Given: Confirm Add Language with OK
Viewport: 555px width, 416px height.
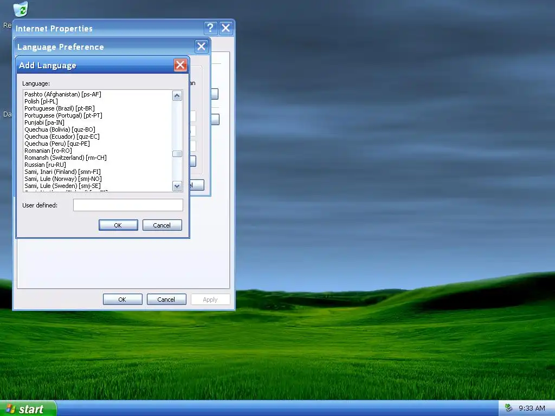Looking at the screenshot, I should click(x=118, y=225).
